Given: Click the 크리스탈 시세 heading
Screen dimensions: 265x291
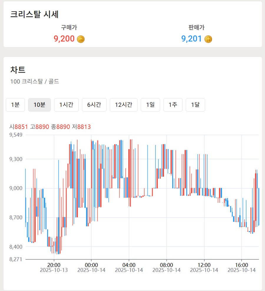Looking at the screenshot, I should tap(34, 14).
